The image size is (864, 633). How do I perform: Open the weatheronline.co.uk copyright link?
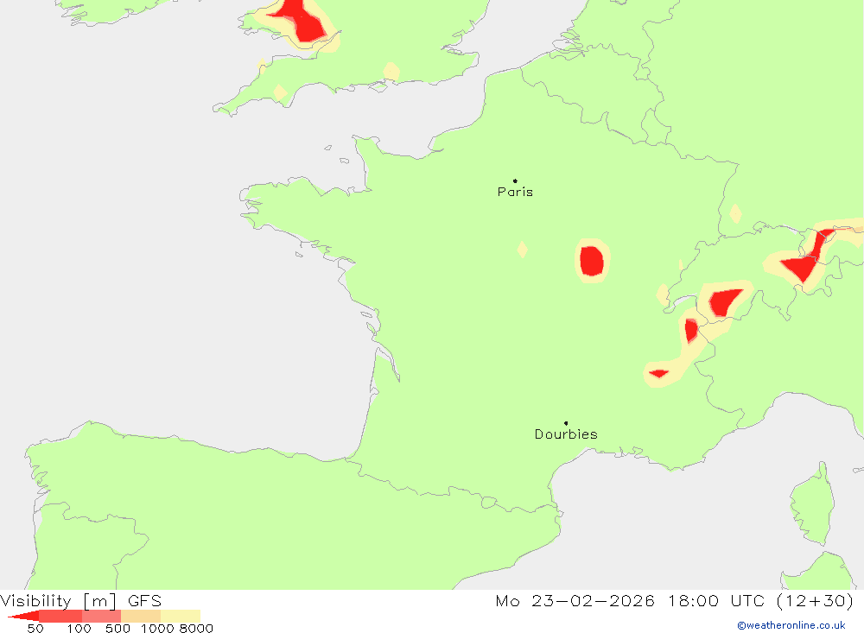791,625
